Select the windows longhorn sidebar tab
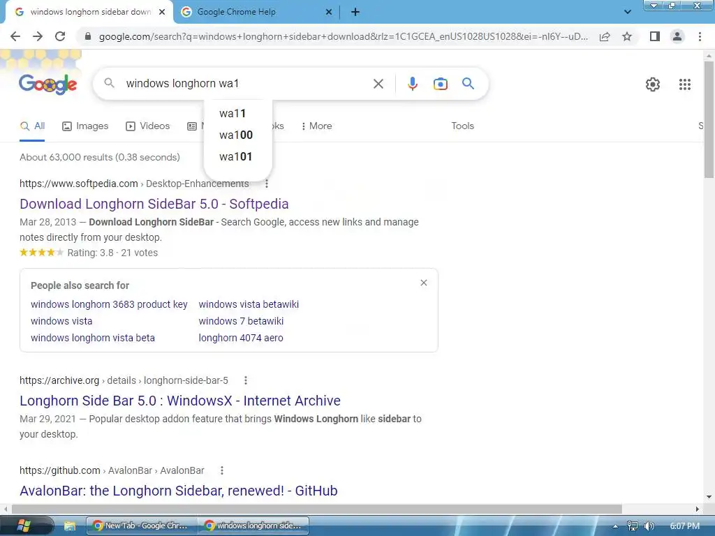This screenshot has height=536, width=715. 89,12
